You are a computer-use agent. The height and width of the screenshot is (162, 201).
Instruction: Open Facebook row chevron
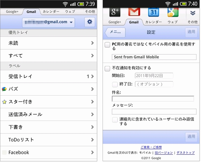coord(92,152)
